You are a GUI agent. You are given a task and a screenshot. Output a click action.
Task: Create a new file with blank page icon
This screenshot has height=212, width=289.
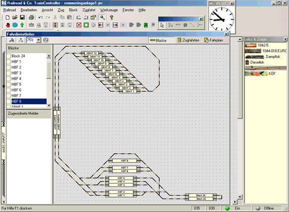(7, 17)
